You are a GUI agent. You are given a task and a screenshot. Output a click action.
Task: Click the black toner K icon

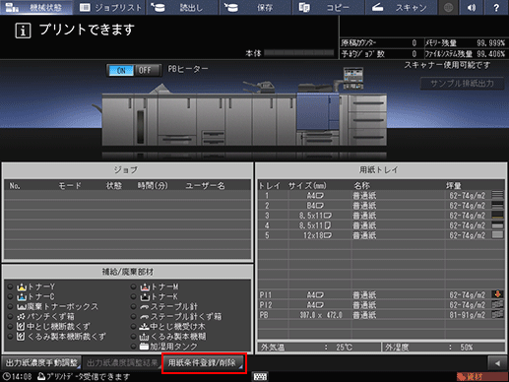[145, 296]
